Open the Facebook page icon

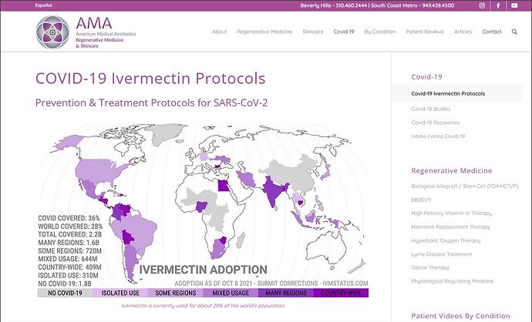[x=498, y=5]
